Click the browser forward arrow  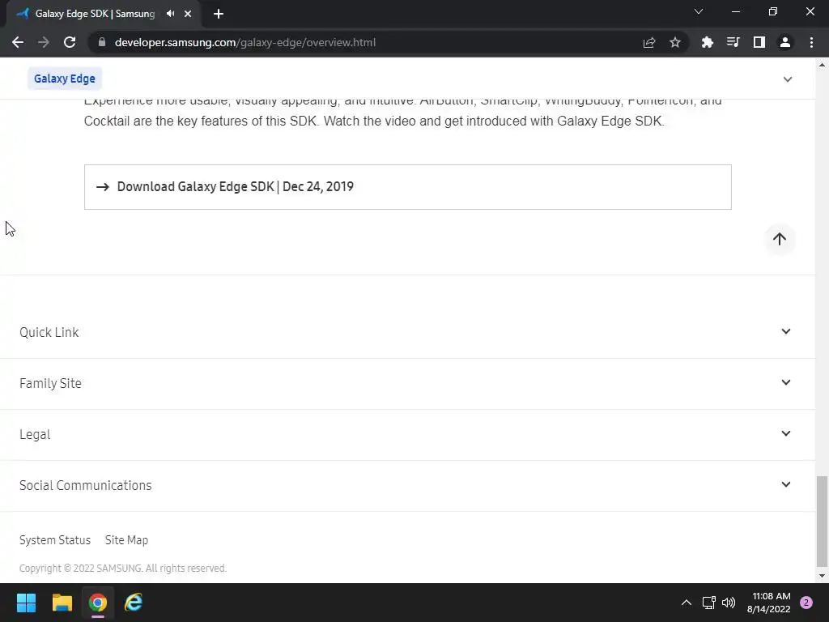coord(44,42)
